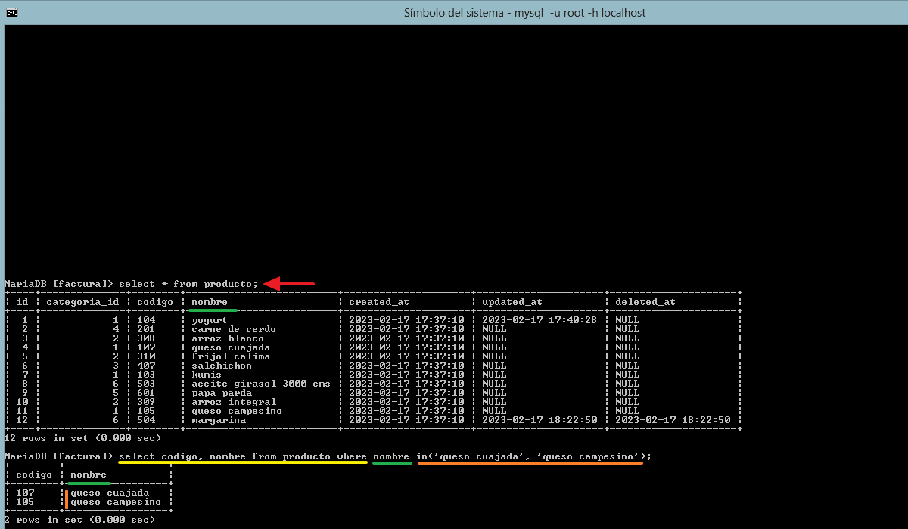Click code 107 in the second result
This screenshot has height=529, width=908.
pos(25,493)
